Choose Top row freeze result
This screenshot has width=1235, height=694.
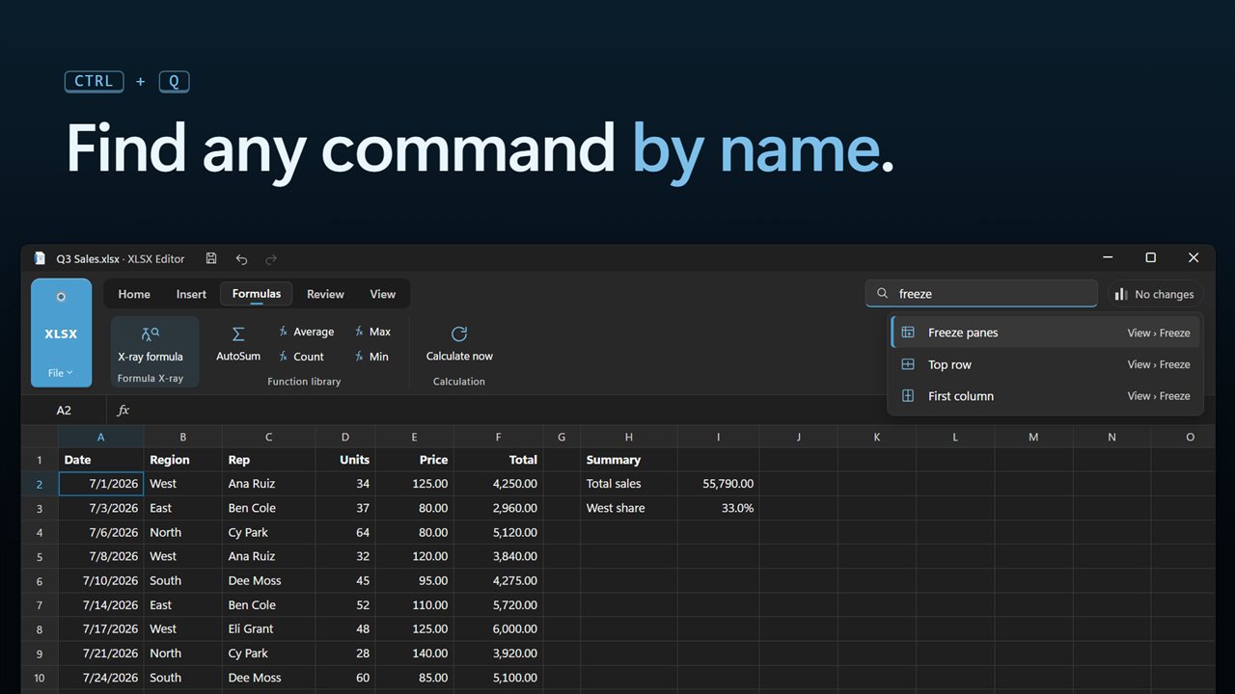coord(1046,364)
